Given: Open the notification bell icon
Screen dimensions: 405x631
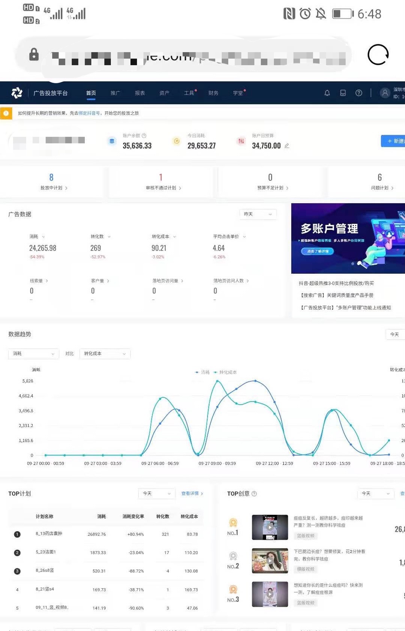Looking at the screenshot, I should point(327,93).
